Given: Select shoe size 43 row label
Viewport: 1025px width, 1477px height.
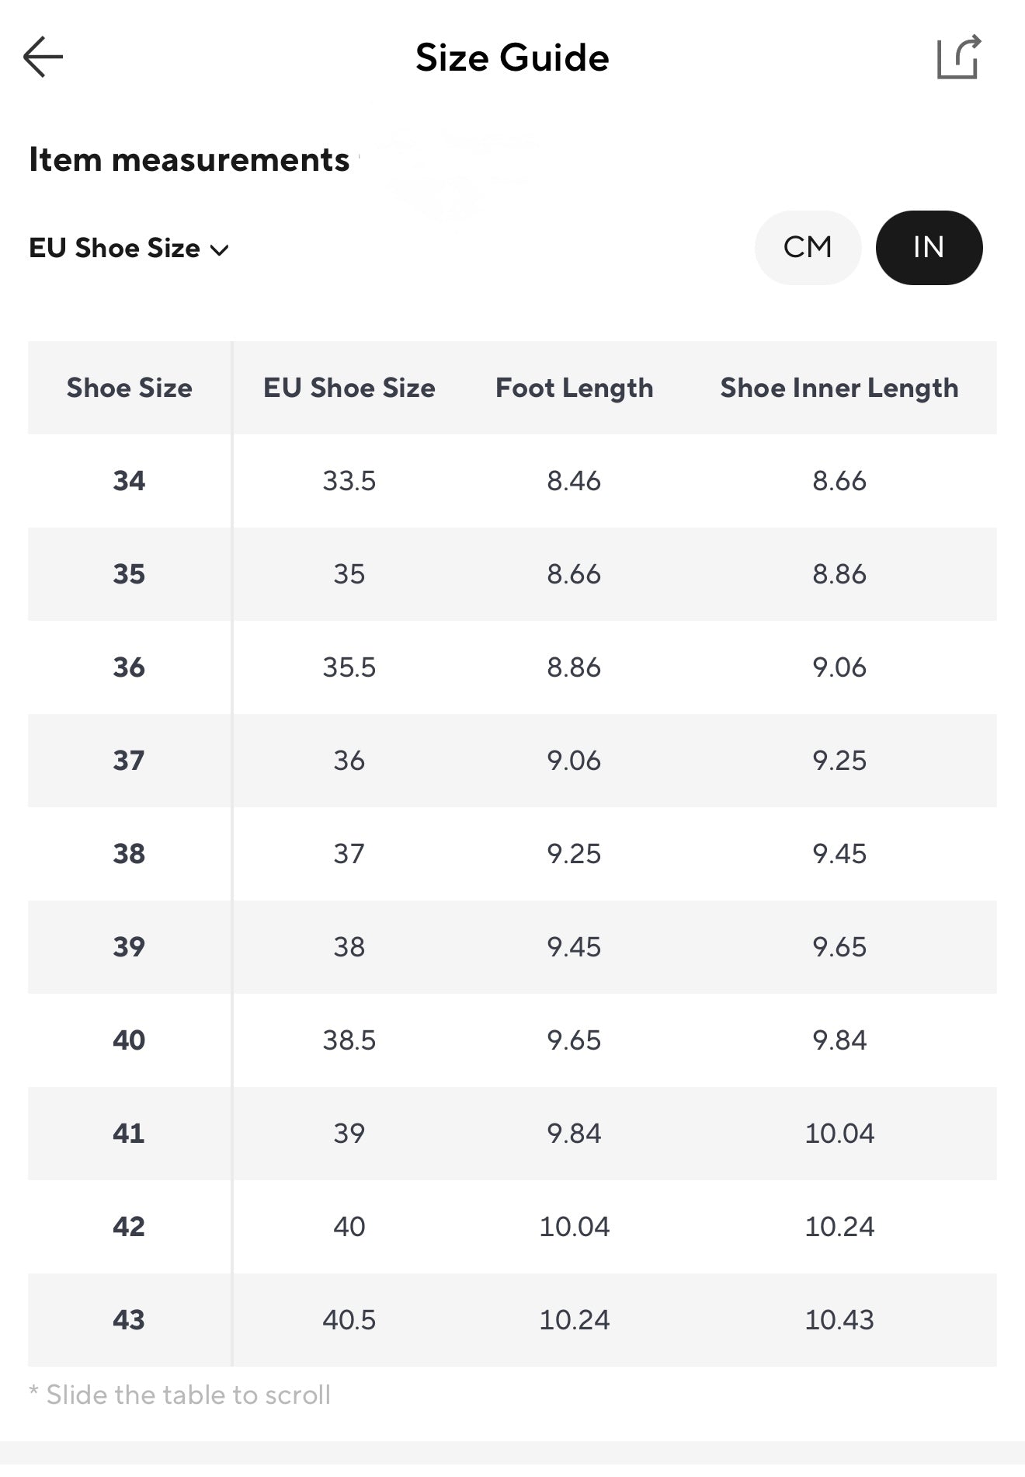Looking at the screenshot, I should [129, 1320].
